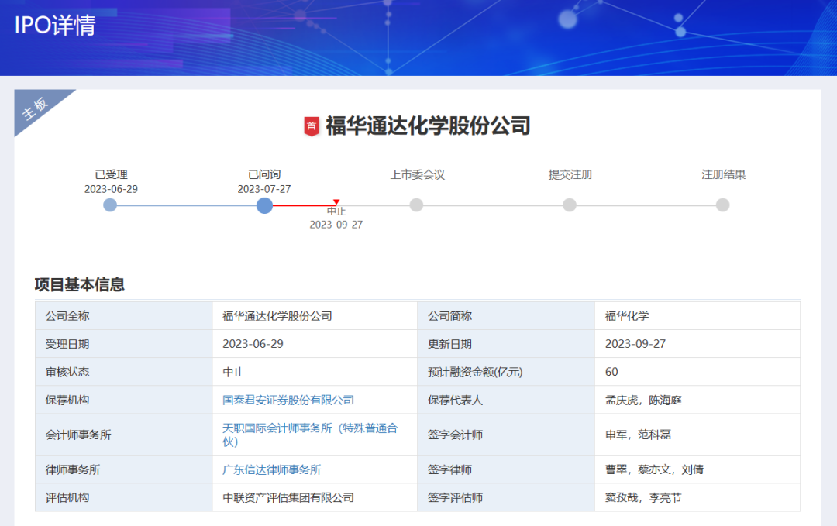
Task: Click the 签字评估师 table label
Action: point(456,498)
